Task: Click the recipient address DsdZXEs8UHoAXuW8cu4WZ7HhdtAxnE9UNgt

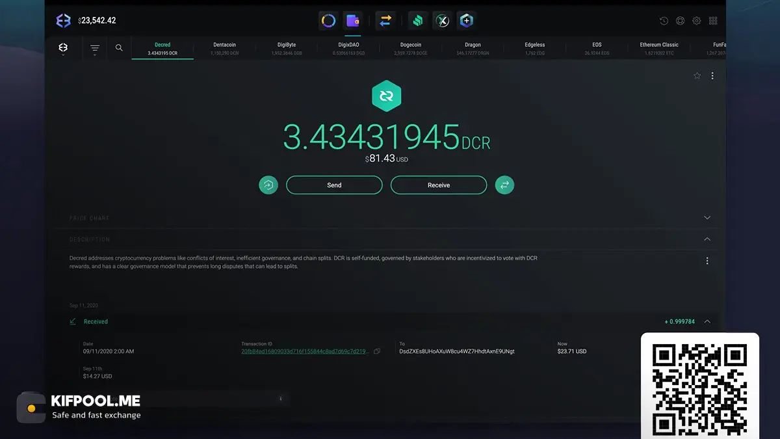Action: (x=457, y=351)
